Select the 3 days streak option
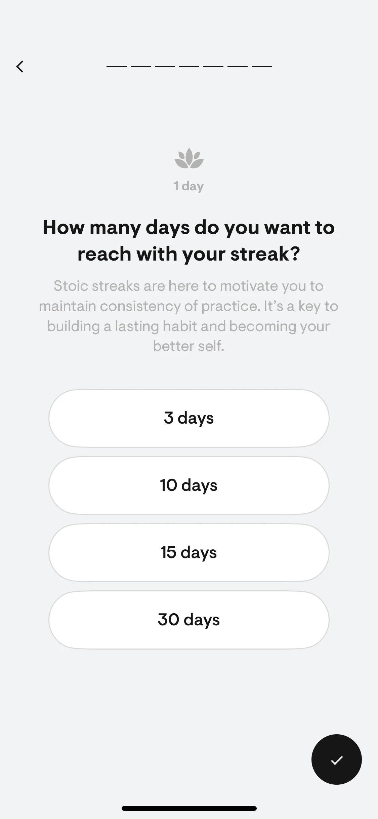378x819 pixels. 189,418
